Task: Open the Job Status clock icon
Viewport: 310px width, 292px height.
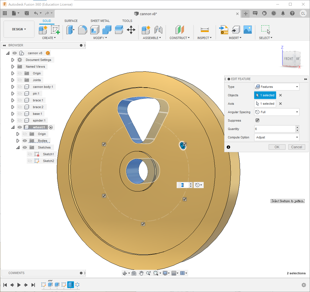Action: (274, 13)
